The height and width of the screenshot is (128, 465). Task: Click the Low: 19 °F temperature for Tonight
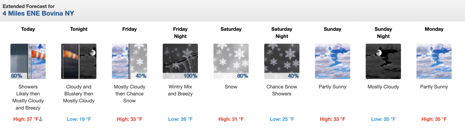[79, 119]
